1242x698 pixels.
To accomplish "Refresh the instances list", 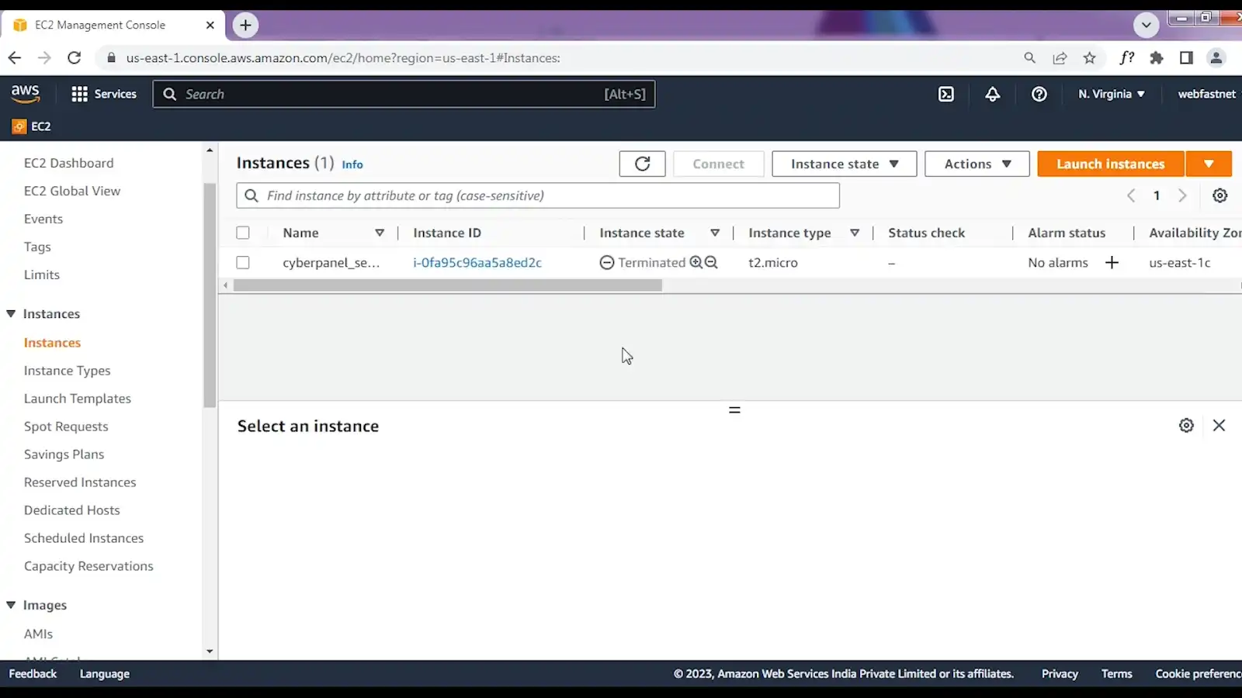I will click(642, 164).
